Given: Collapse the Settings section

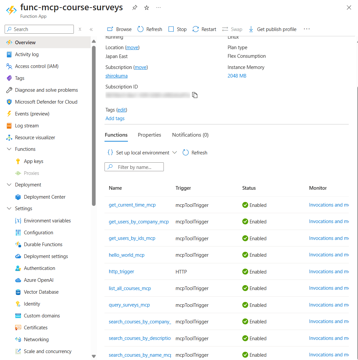Looking at the screenshot, I should (9, 209).
